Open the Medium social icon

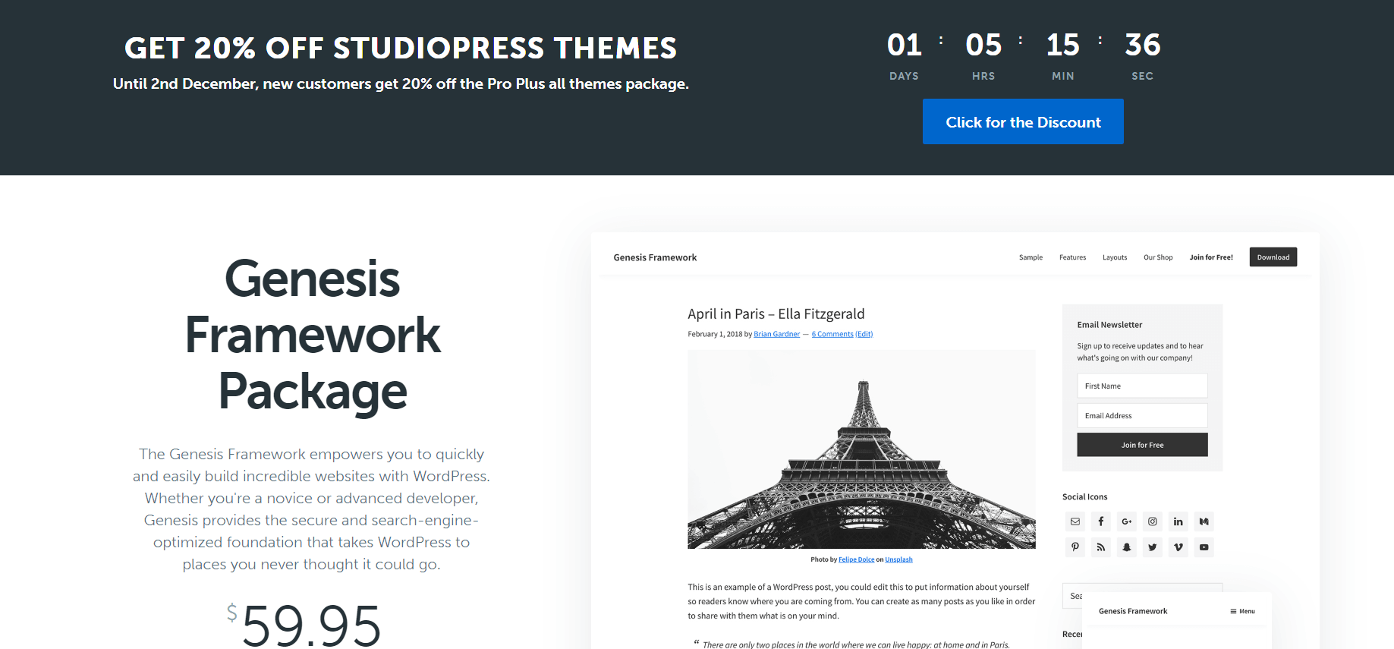point(1204,521)
